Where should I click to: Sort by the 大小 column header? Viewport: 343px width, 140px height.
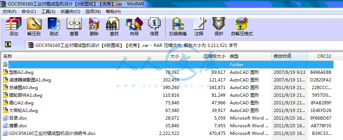[168, 56]
